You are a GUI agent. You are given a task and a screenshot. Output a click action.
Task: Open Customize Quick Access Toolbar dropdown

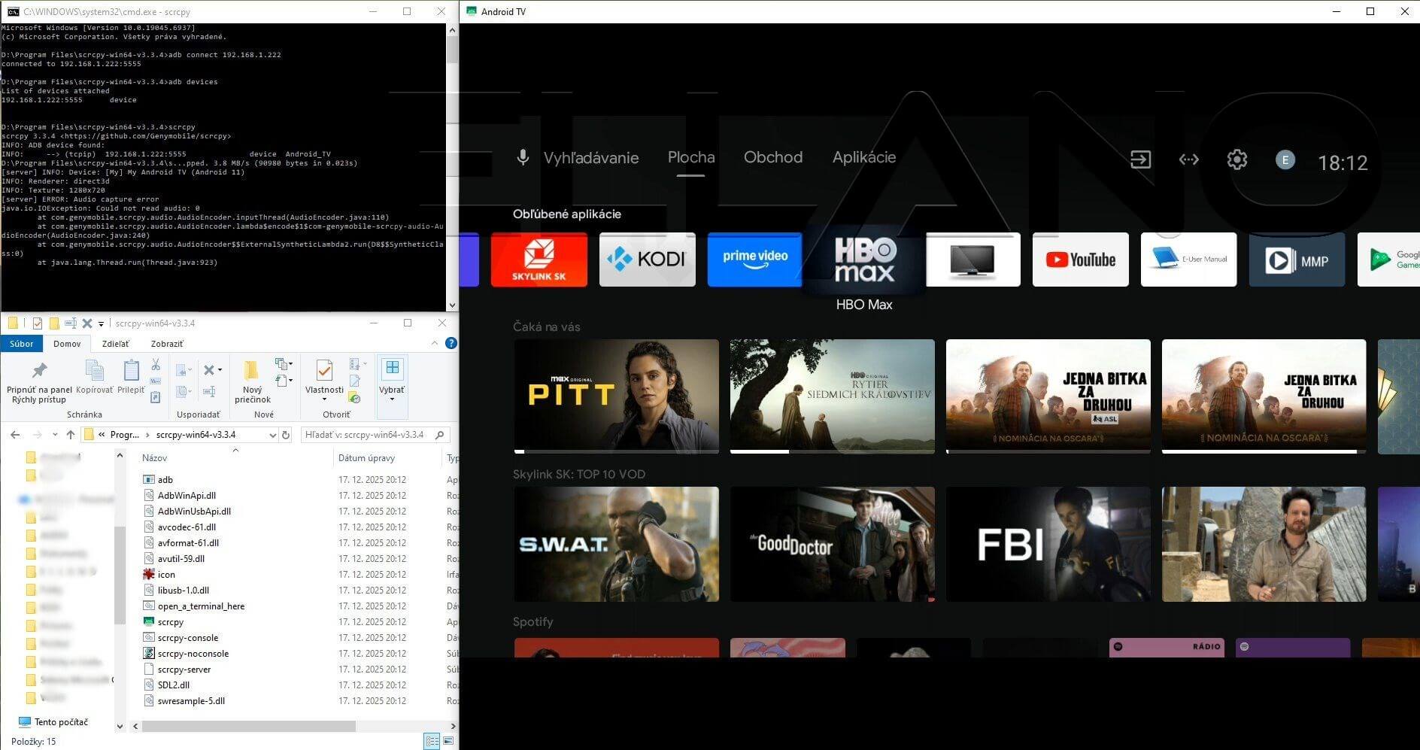coord(101,324)
